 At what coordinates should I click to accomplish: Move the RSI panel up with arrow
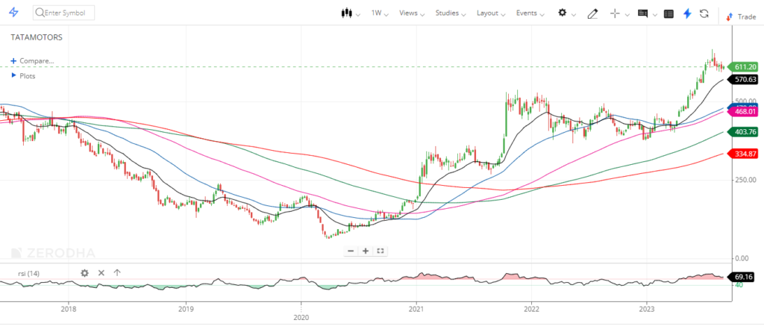[117, 273]
